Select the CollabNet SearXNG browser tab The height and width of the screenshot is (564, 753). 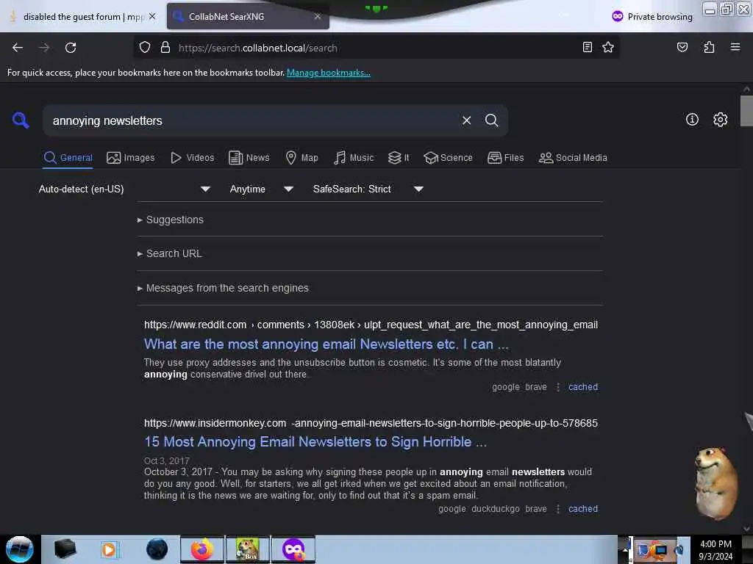pos(248,16)
